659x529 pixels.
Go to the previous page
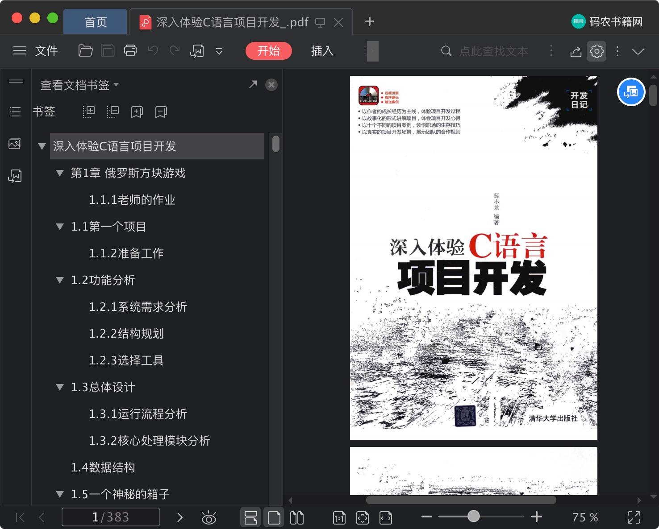[42, 517]
